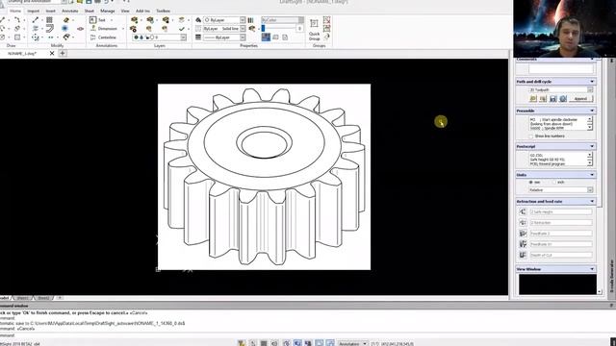This screenshot has height=346, width=616.
Task: Click the Depth of Cut icon
Action: pyautogui.click(x=523, y=255)
